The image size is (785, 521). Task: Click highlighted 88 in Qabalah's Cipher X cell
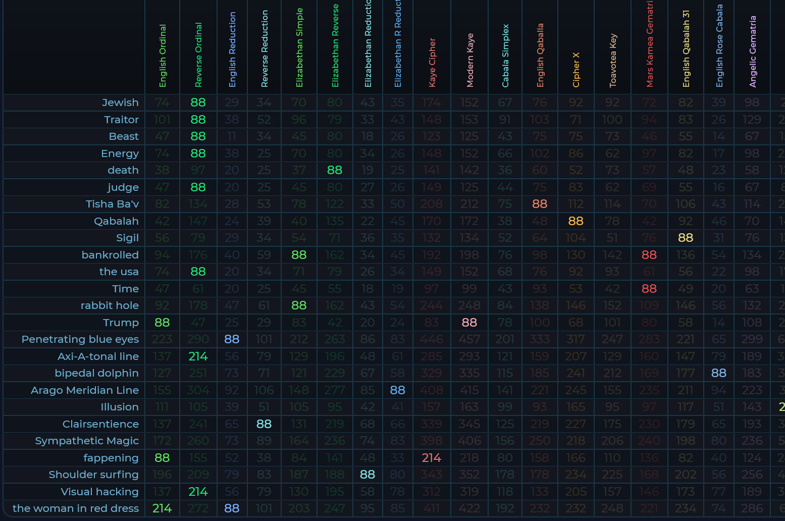[x=575, y=221]
